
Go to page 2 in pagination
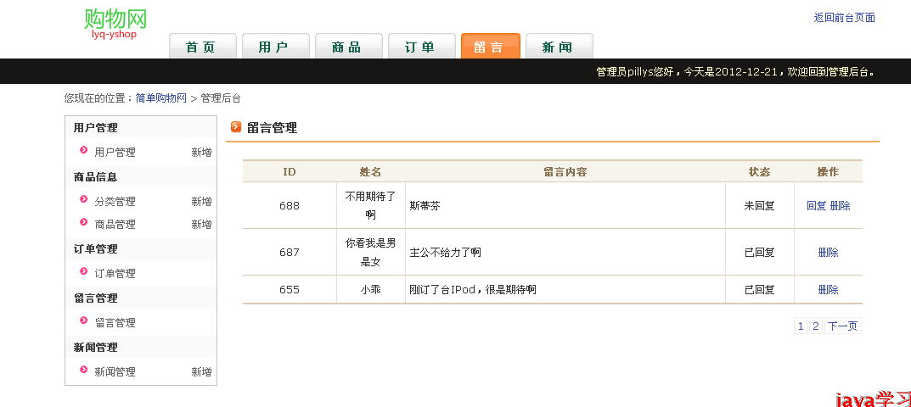[x=816, y=326]
